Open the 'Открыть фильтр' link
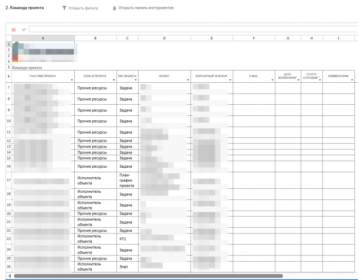Viewport: 358px width, 280px height. point(83,8)
